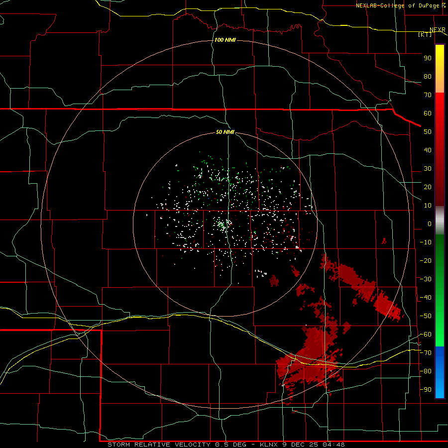Screen dimensions: 448x448
Task: Pick the blue segment of the color bar
Action: (x=440, y=372)
